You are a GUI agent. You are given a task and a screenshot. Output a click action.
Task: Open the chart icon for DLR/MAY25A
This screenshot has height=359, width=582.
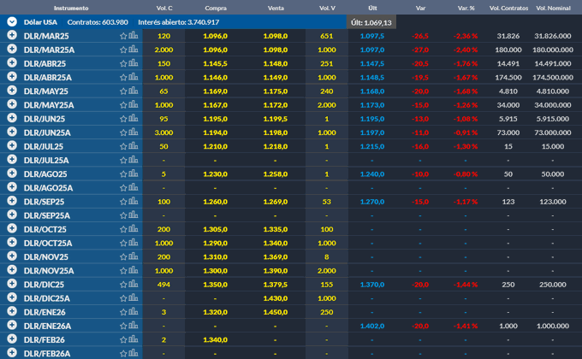(134, 104)
